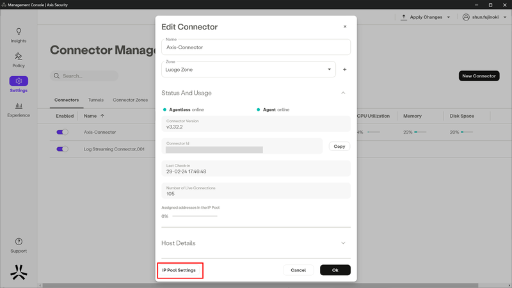This screenshot has width=512, height=288.
Task: Click the Log Streaming Connector_001 row name
Action: coord(114,149)
